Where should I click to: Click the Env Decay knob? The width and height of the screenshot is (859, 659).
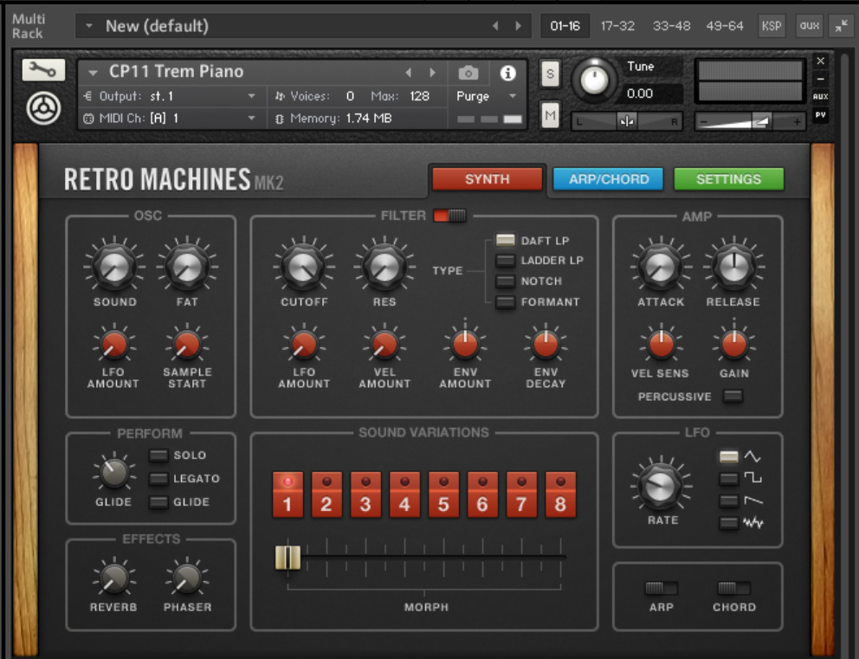click(x=546, y=346)
